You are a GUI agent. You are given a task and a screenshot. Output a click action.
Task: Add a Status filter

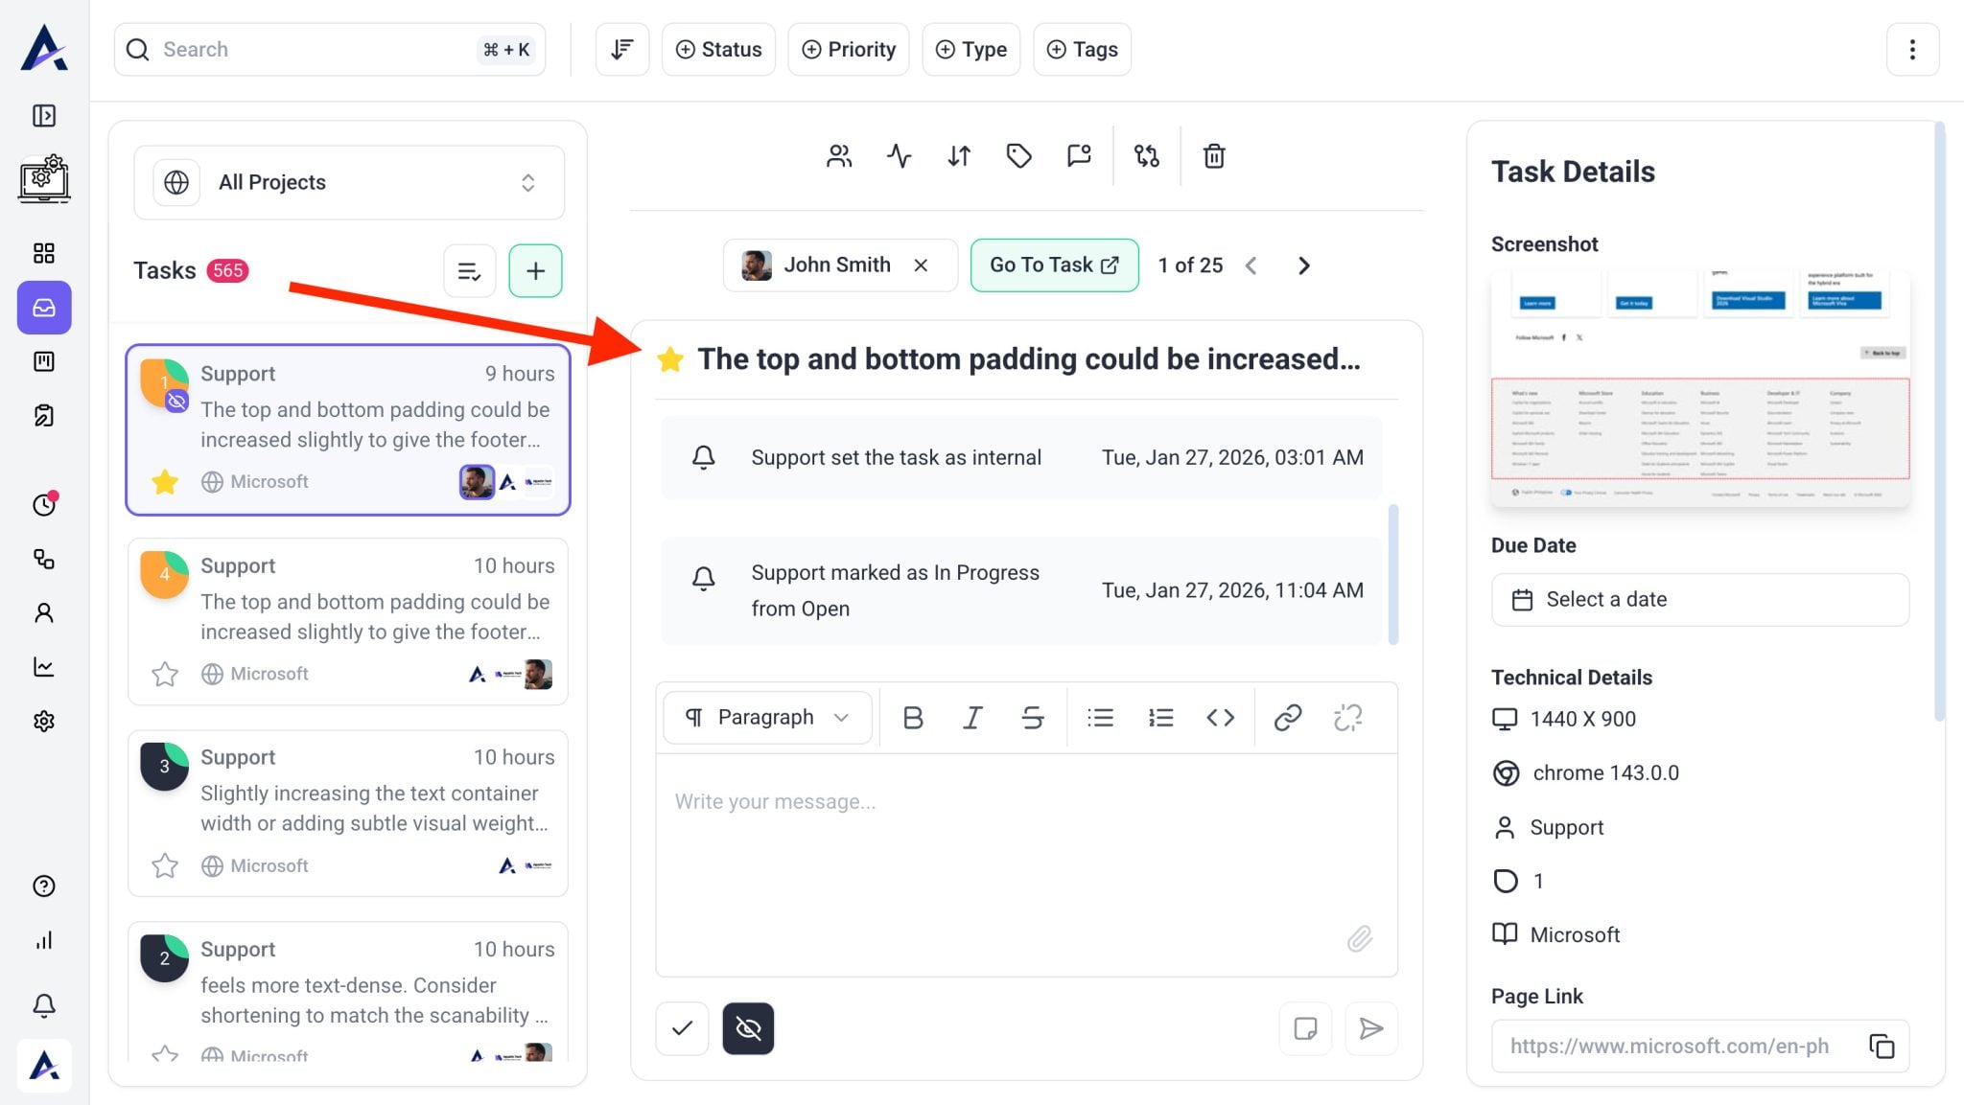718,50
